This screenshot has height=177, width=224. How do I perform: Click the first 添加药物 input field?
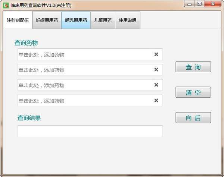[84, 55]
